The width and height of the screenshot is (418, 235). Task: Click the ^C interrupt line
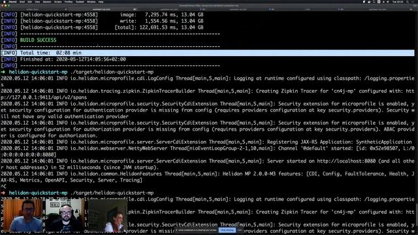point(3,187)
